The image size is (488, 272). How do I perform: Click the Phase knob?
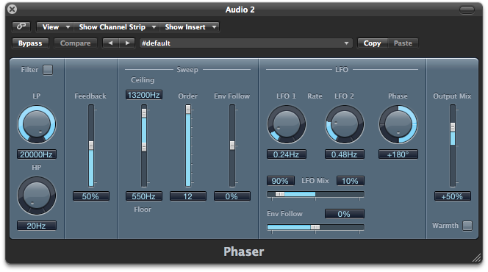click(398, 124)
